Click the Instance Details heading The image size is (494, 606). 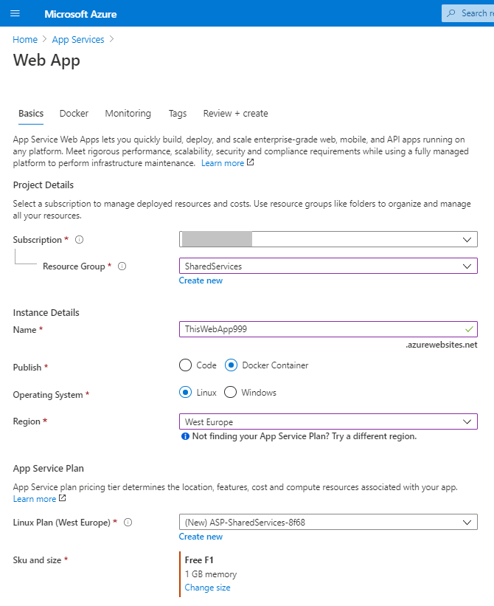coord(46,313)
